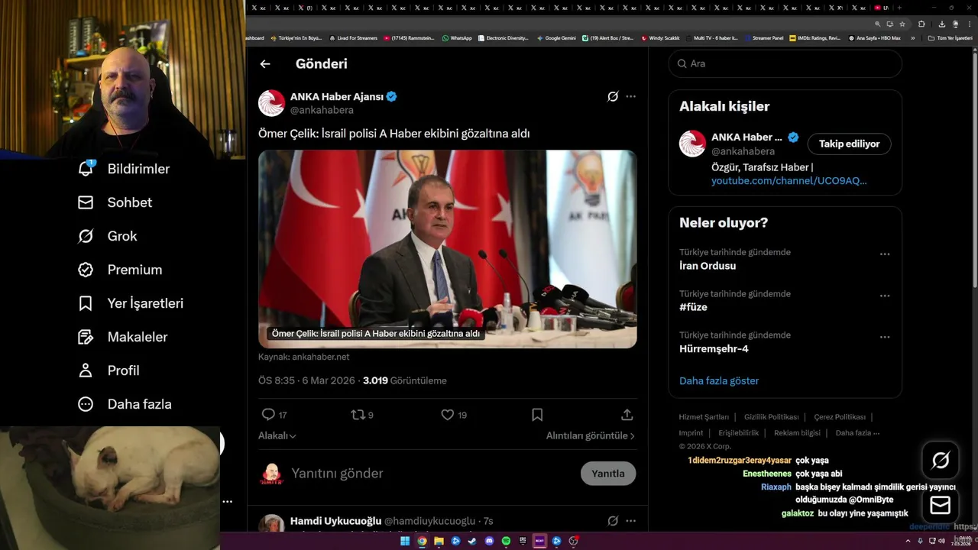Screen dimensions: 978x550
Task: Open more options on Hamdi Uykucuoğlu reply
Action: coord(630,521)
